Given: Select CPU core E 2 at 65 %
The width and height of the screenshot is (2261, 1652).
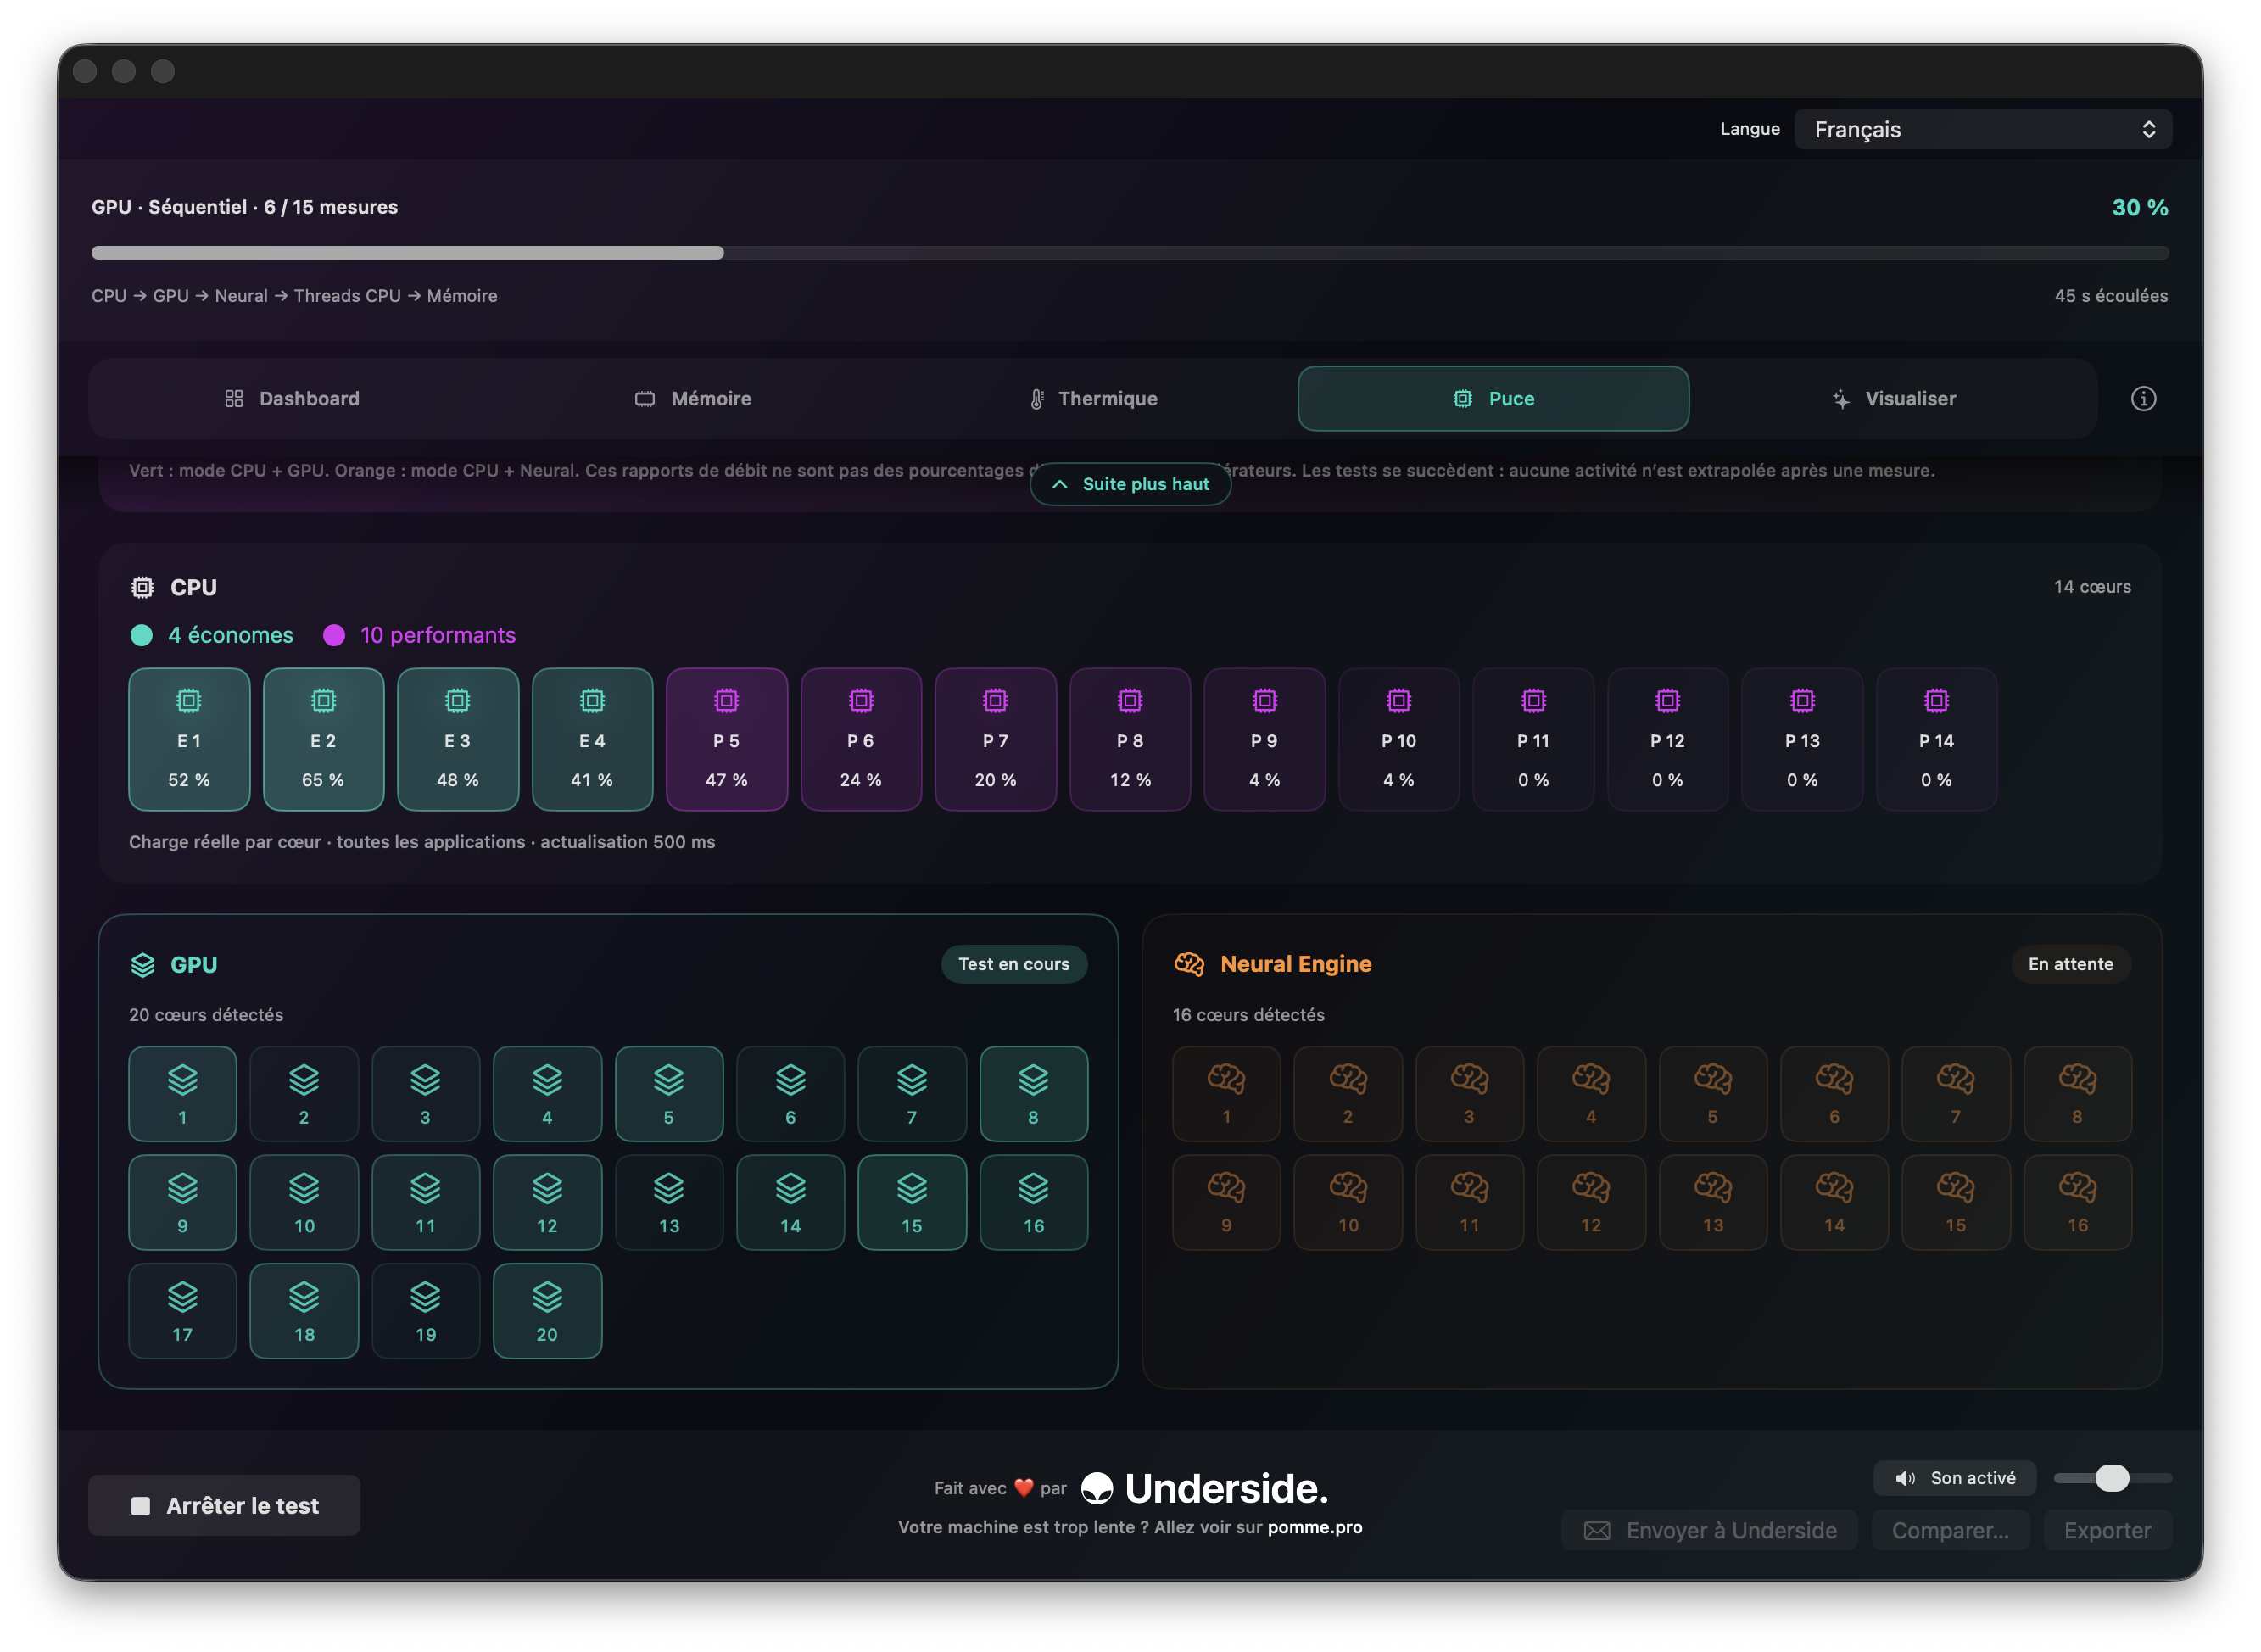Looking at the screenshot, I should (x=323, y=739).
